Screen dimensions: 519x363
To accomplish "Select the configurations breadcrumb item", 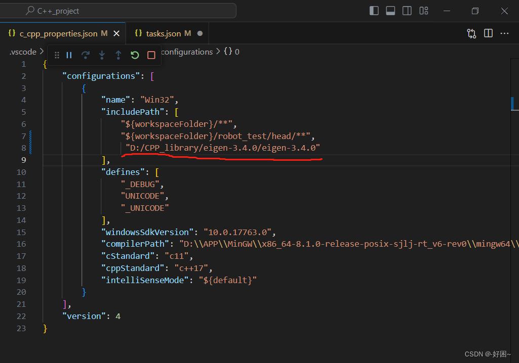I will point(187,52).
